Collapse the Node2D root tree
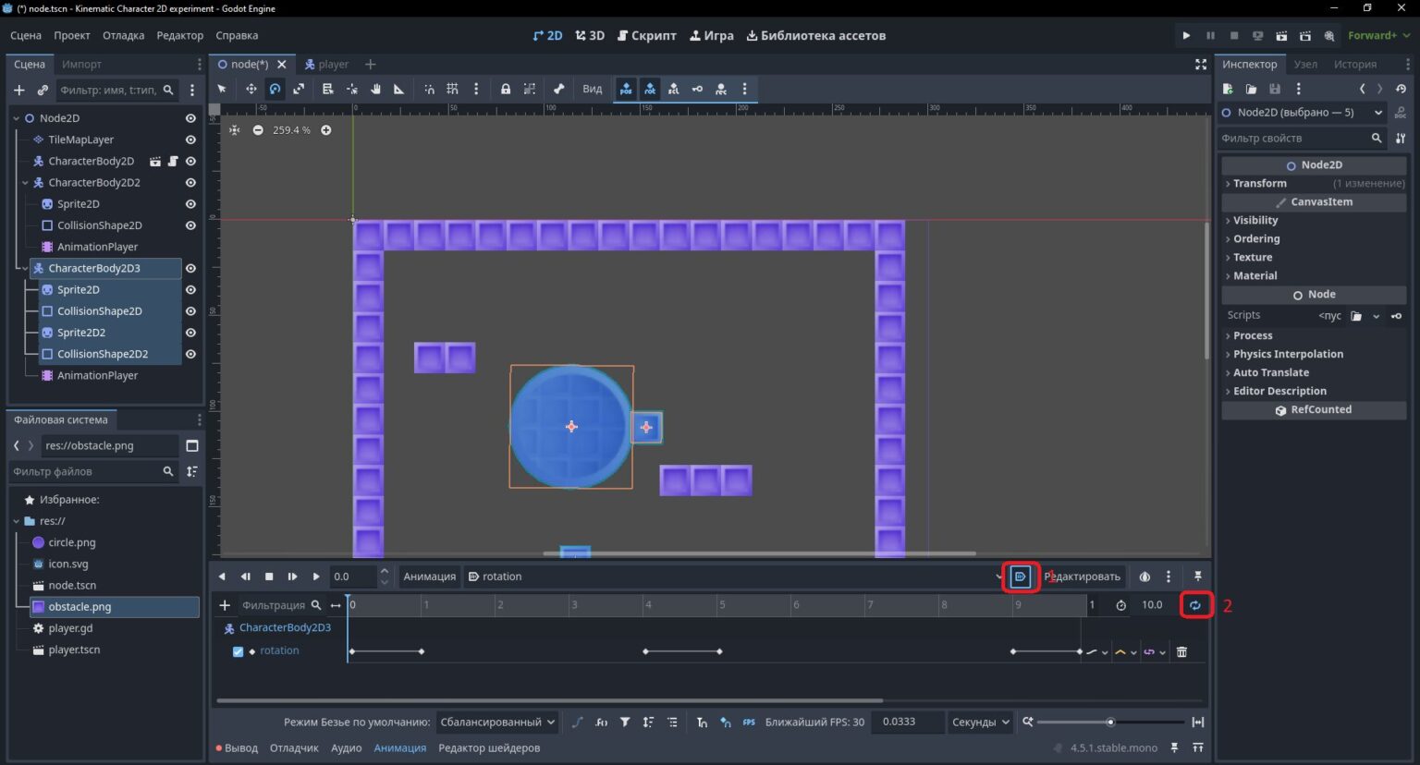Viewport: 1420px width, 765px height. coord(16,118)
